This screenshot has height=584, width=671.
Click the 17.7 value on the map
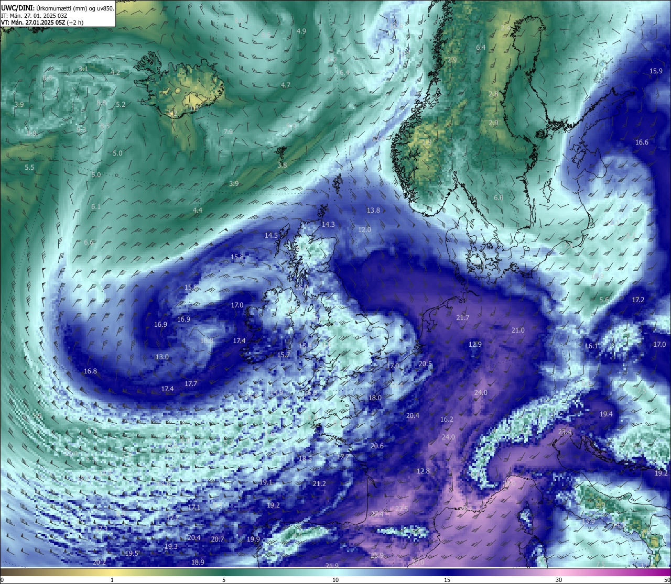point(191,383)
